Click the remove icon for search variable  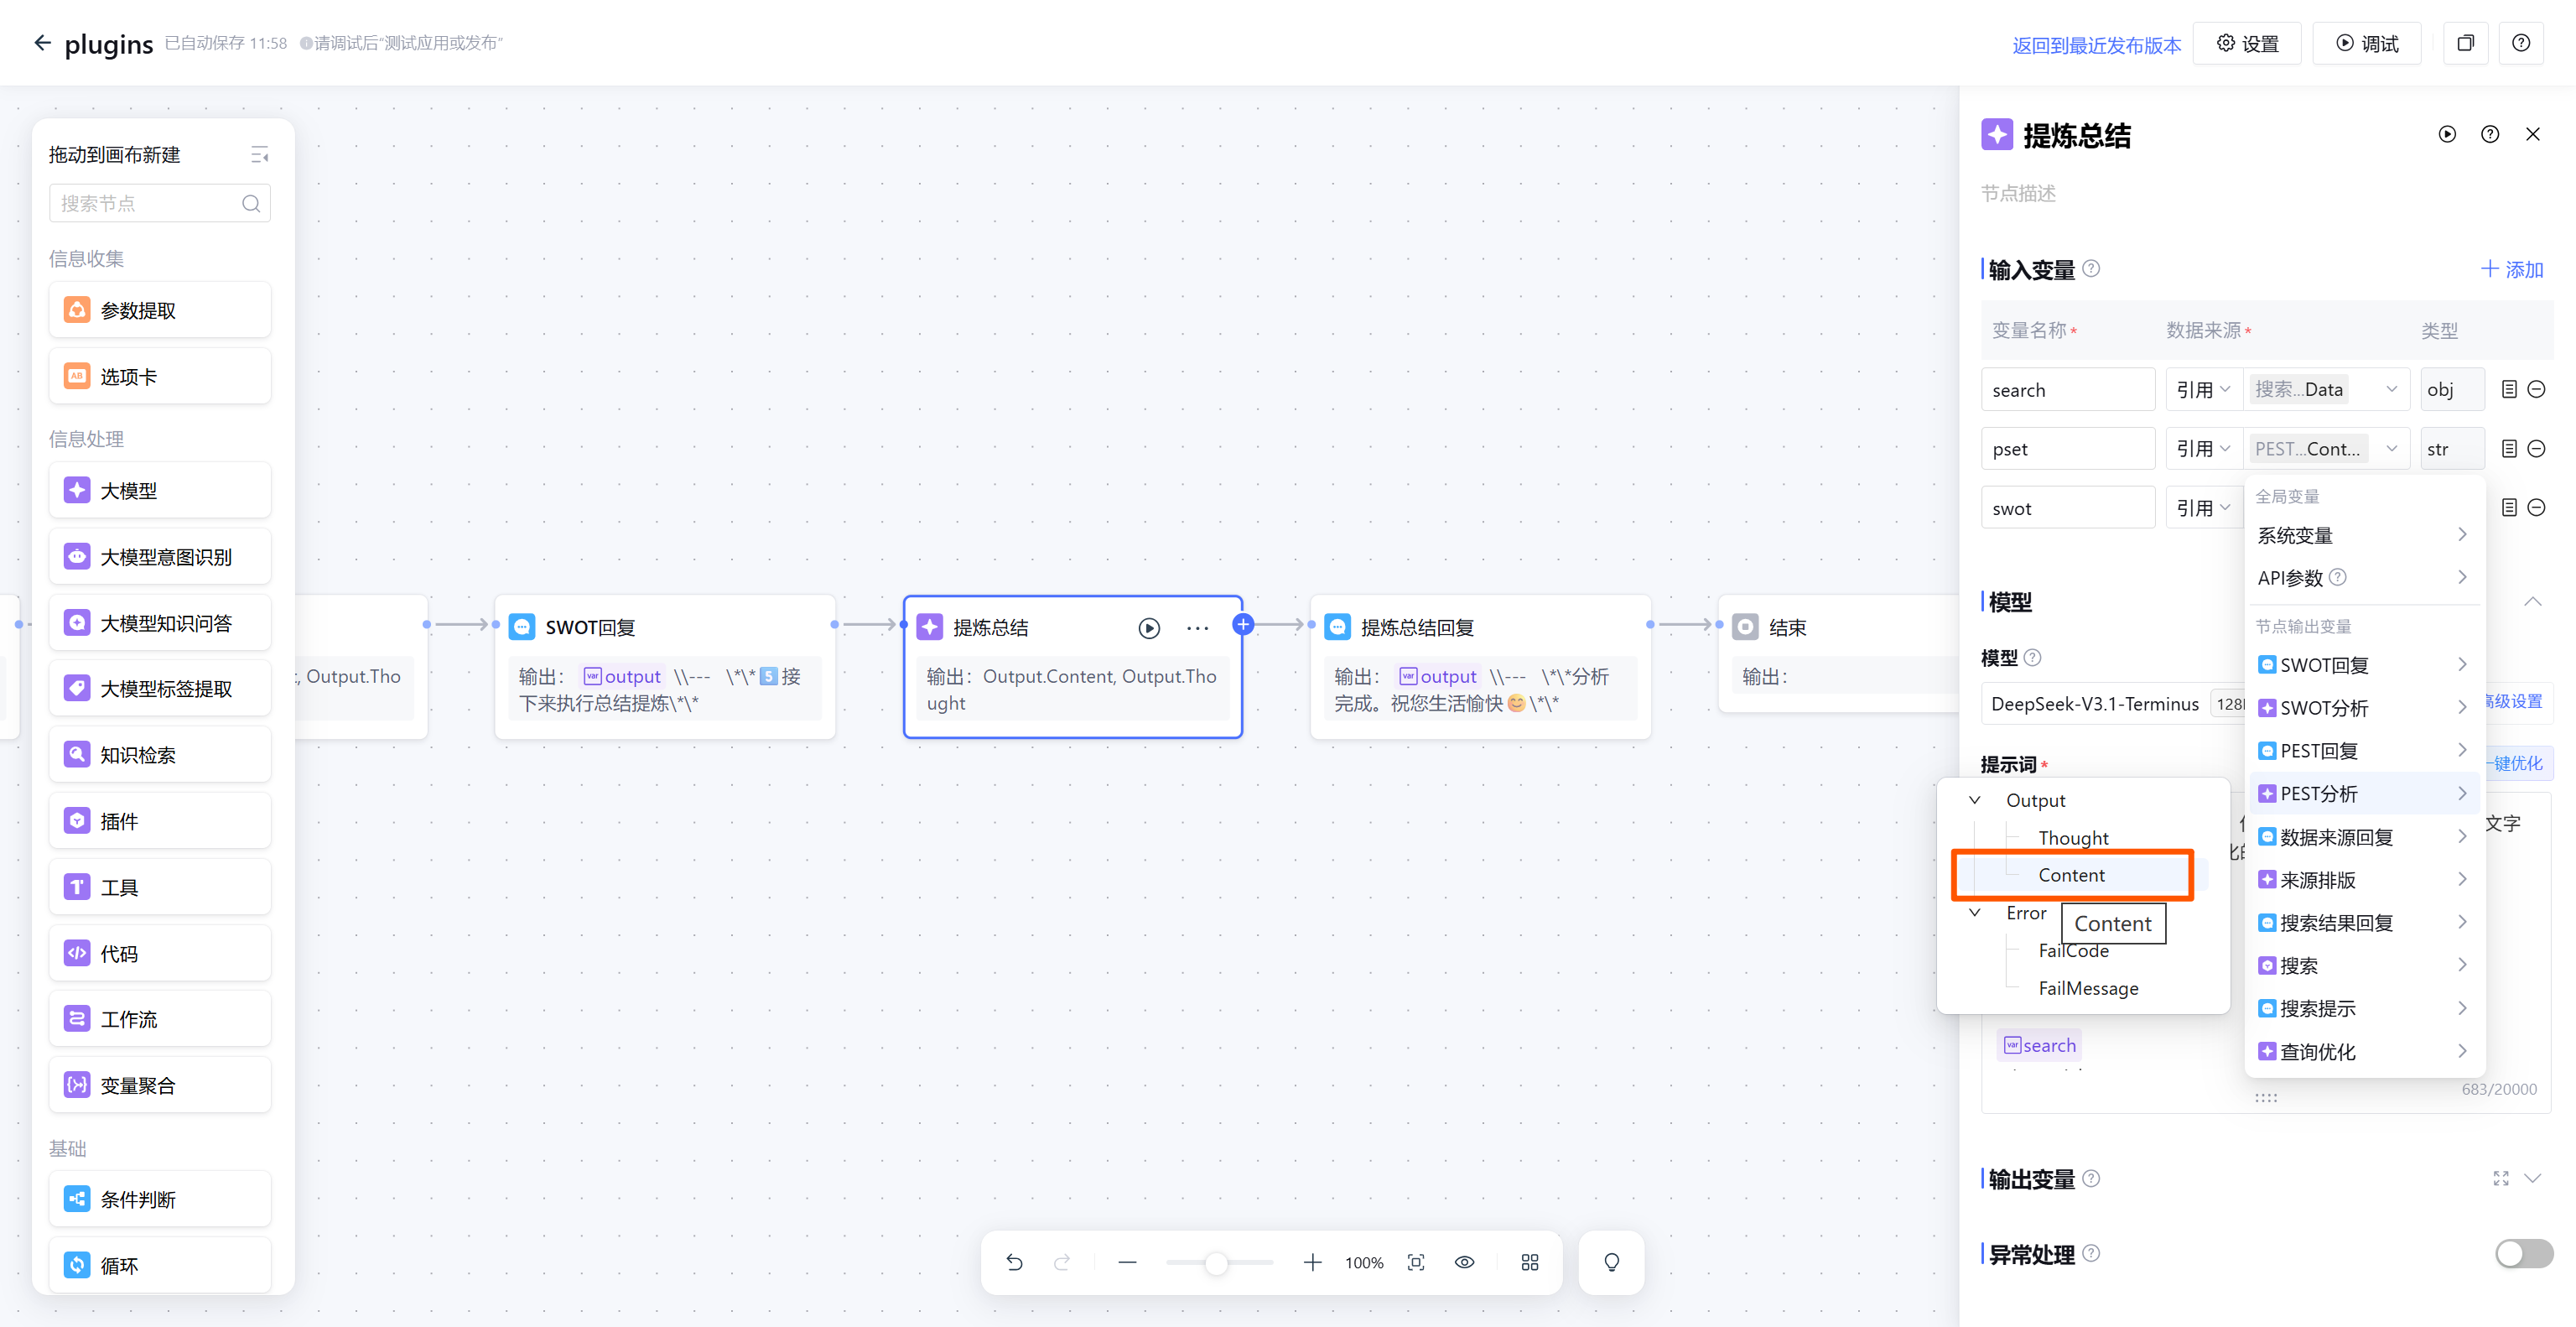[2537, 389]
